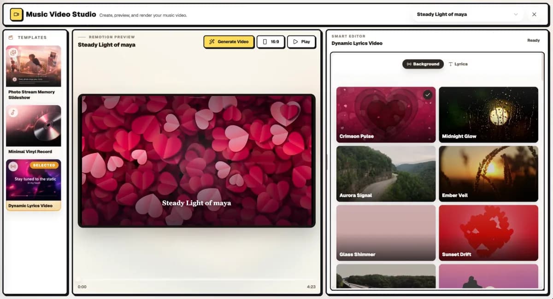
Task: Click the Music Video Studio camera logo icon
Action: [x=17, y=14]
